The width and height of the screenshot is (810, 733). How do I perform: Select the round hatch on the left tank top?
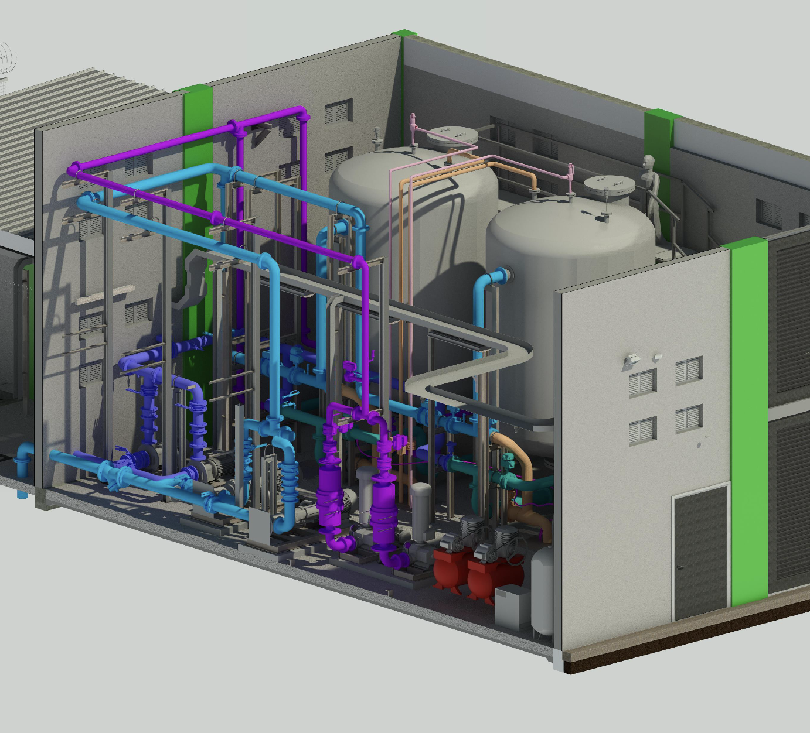click(x=451, y=136)
